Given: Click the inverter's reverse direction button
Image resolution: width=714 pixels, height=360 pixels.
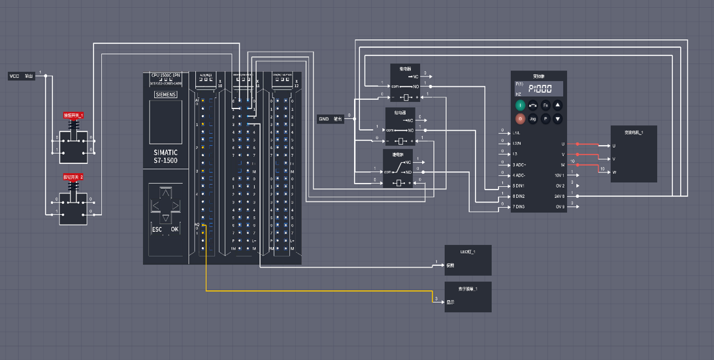Looking at the screenshot, I should (x=533, y=105).
